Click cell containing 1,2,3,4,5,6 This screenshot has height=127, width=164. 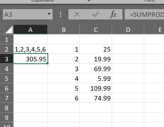click(30, 49)
